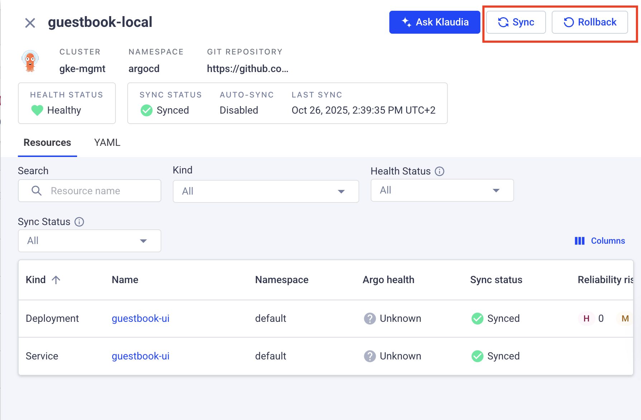Click the info icon beside Sync Status filter

point(79,222)
